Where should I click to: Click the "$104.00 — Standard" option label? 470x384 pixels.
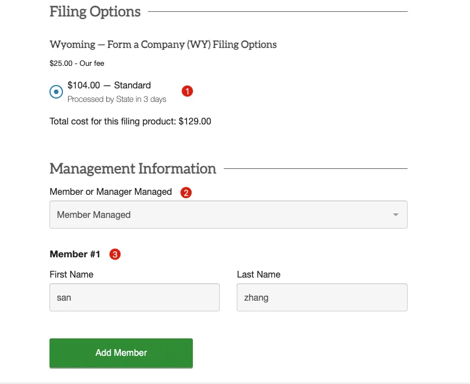click(x=109, y=86)
